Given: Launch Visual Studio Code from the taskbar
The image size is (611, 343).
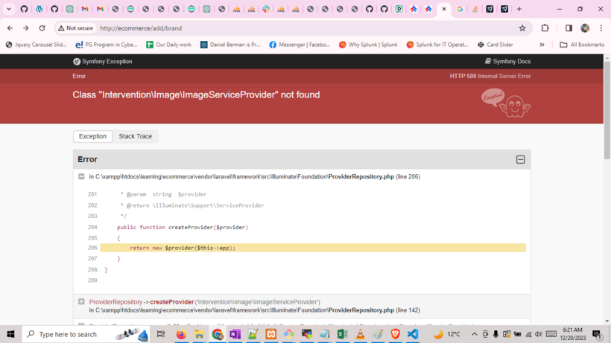Looking at the screenshot, I should (413, 335).
